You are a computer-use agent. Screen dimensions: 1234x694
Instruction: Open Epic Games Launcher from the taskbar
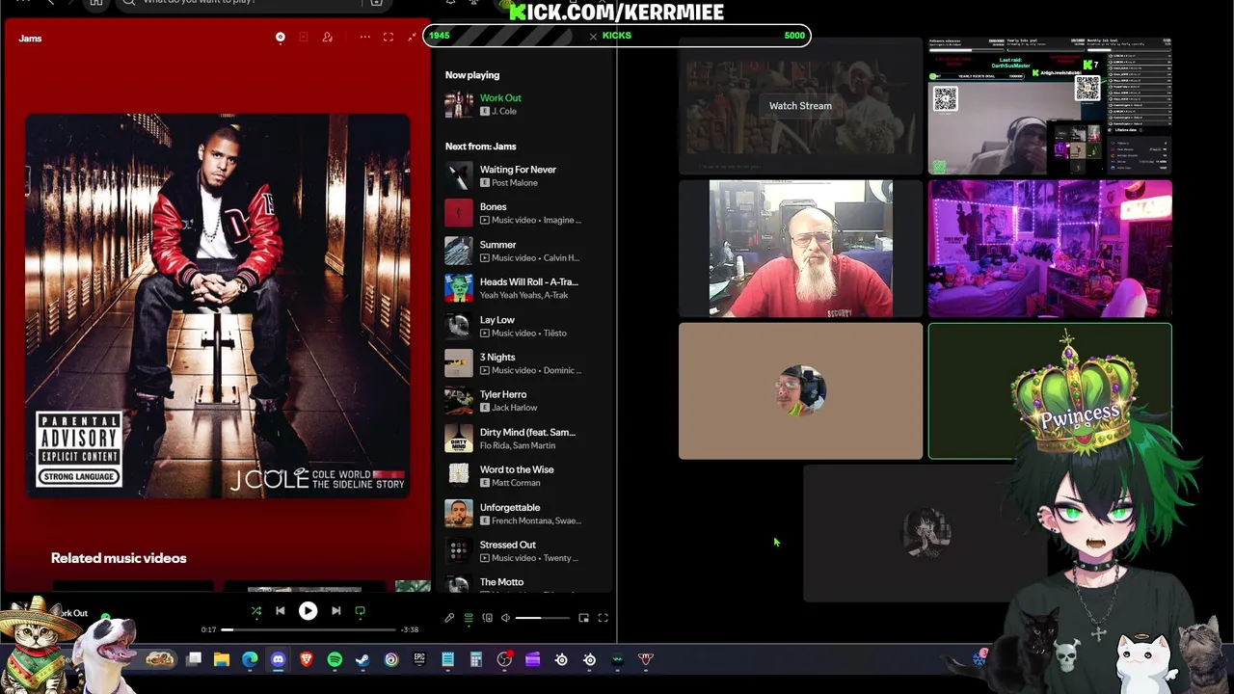(x=419, y=659)
